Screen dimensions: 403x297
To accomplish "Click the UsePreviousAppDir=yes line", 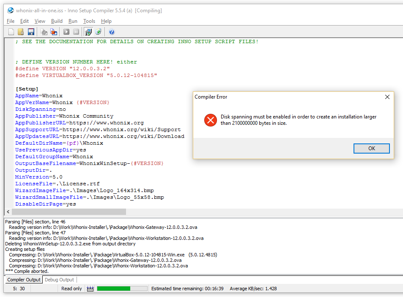I will (x=51, y=150).
